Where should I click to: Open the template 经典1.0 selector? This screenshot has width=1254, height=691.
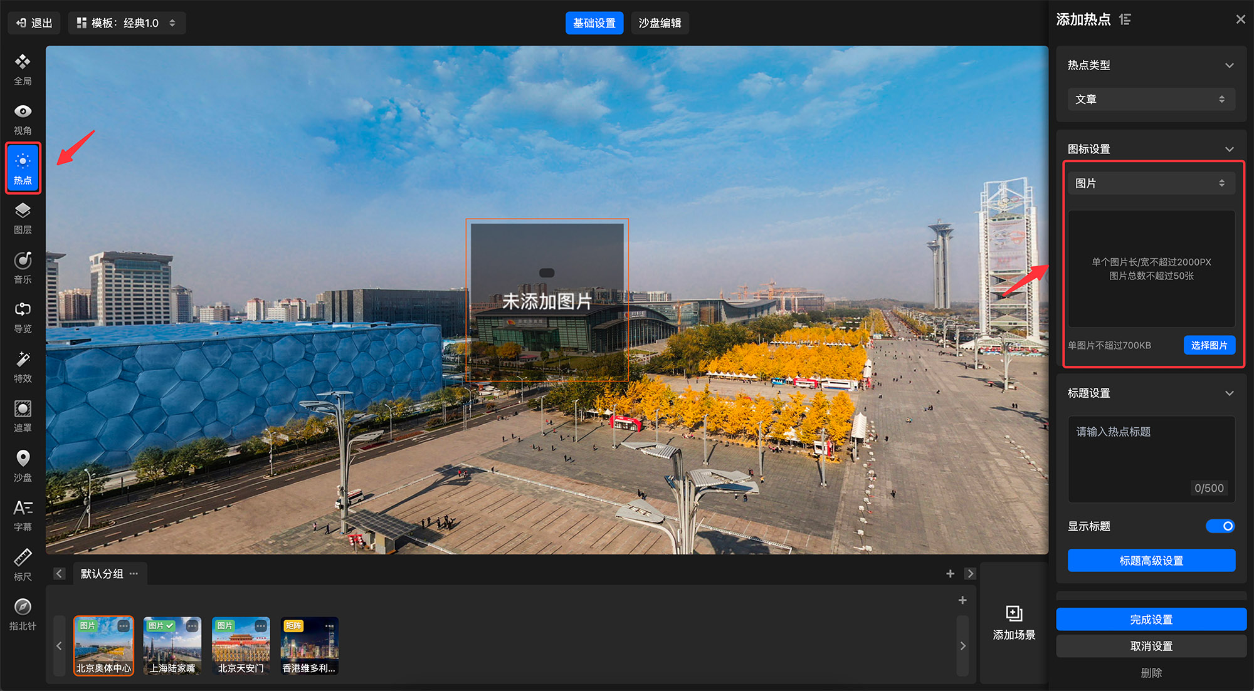coord(127,23)
